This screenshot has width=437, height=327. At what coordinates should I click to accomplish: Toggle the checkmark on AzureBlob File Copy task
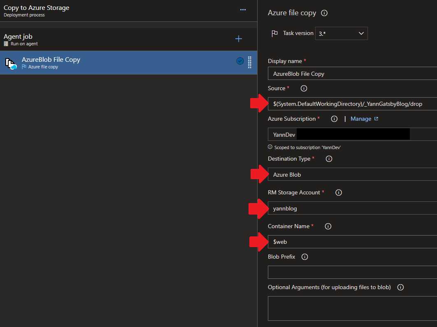tap(240, 61)
